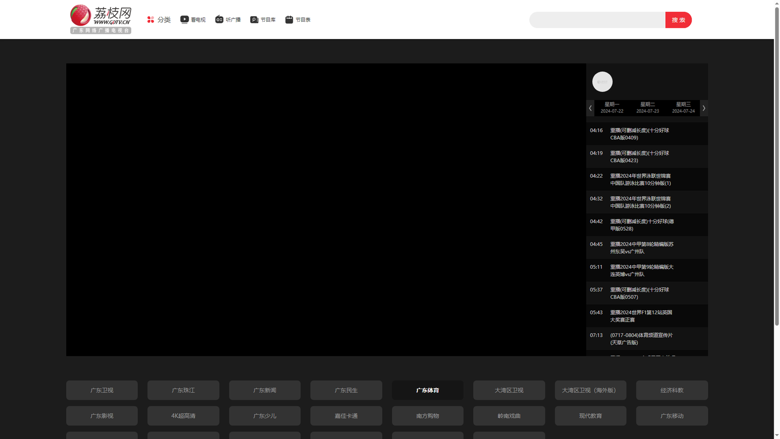Viewport: 780px width, 439px height.
Task: Switch to 广东新闻 channel
Action: click(x=265, y=390)
